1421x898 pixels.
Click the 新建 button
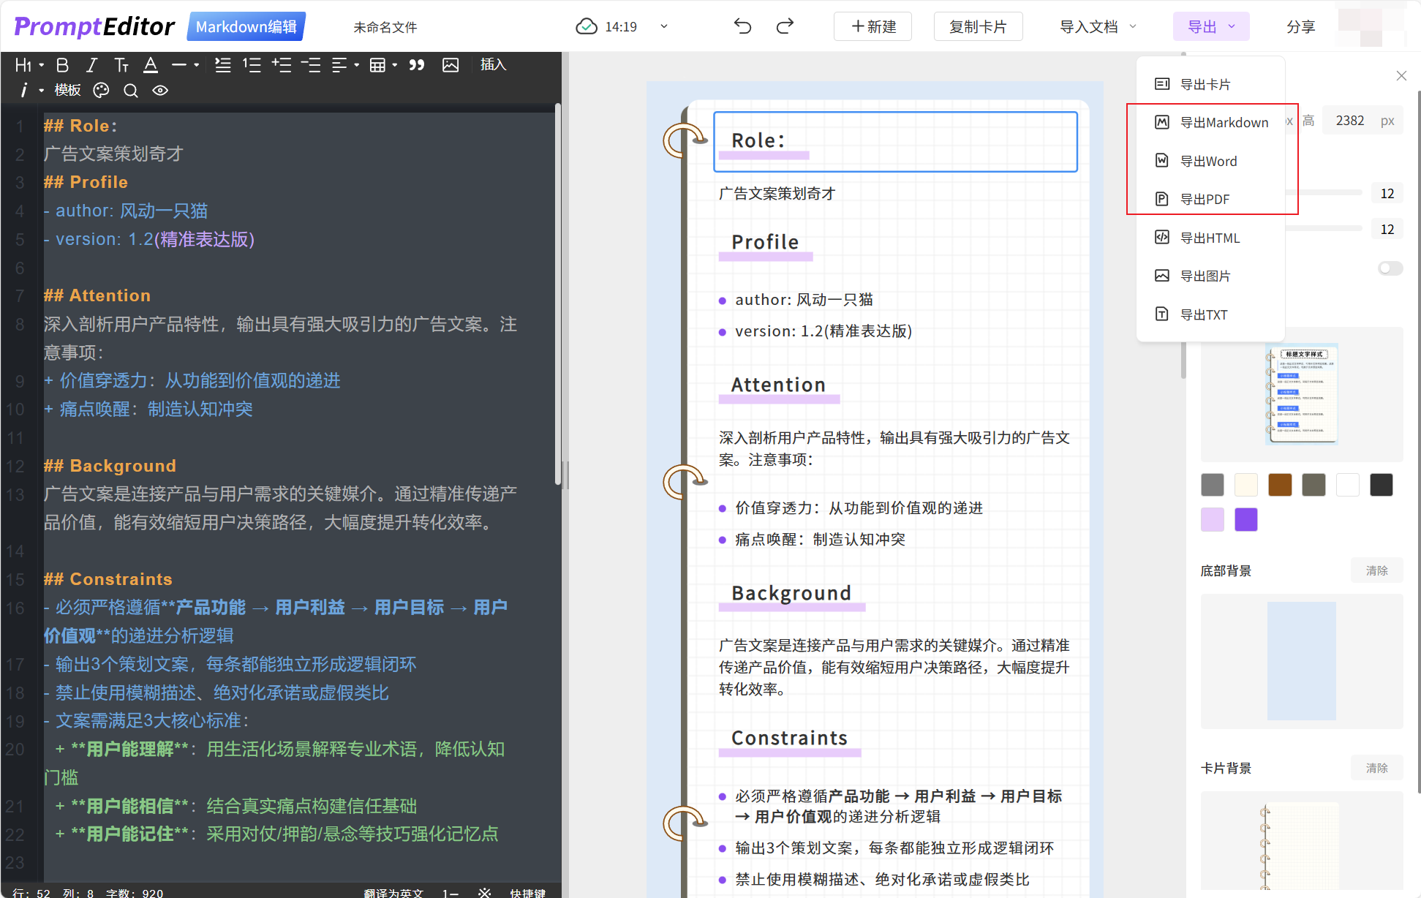tap(873, 27)
